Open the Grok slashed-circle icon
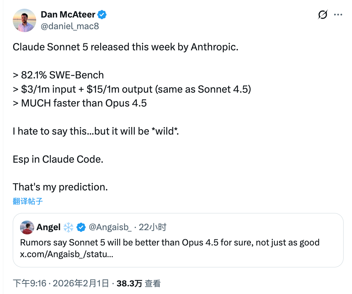 click(x=322, y=15)
